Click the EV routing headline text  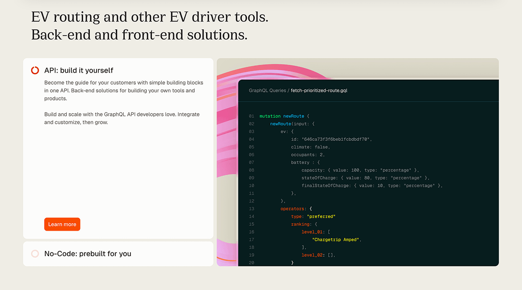[x=150, y=17]
